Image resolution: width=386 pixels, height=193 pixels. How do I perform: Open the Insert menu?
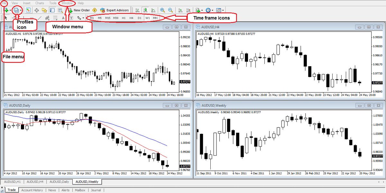27,3
